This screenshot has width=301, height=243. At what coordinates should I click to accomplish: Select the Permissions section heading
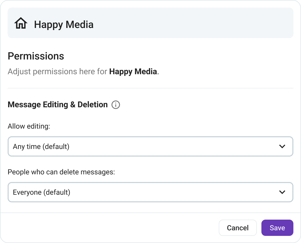(36, 56)
